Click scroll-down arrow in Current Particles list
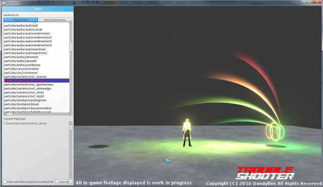Viewport: 323px width, 187px height. pyautogui.click(x=71, y=177)
